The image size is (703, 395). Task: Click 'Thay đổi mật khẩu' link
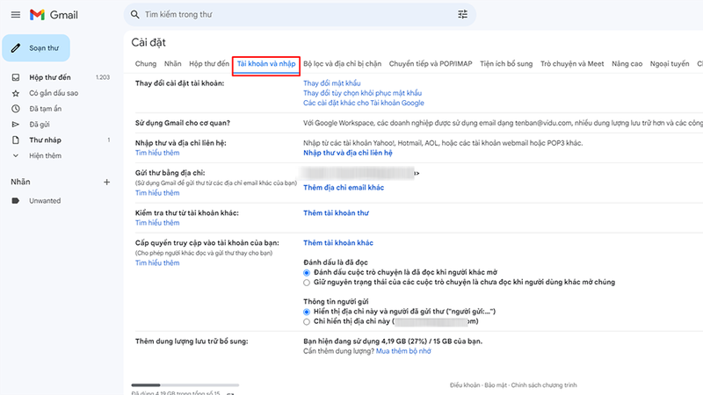(332, 83)
